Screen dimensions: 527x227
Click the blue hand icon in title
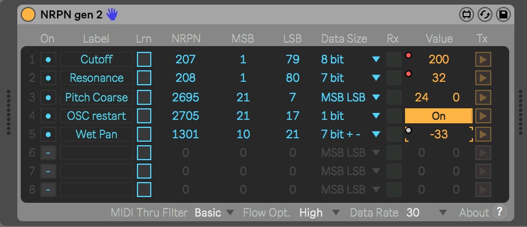pyautogui.click(x=112, y=15)
